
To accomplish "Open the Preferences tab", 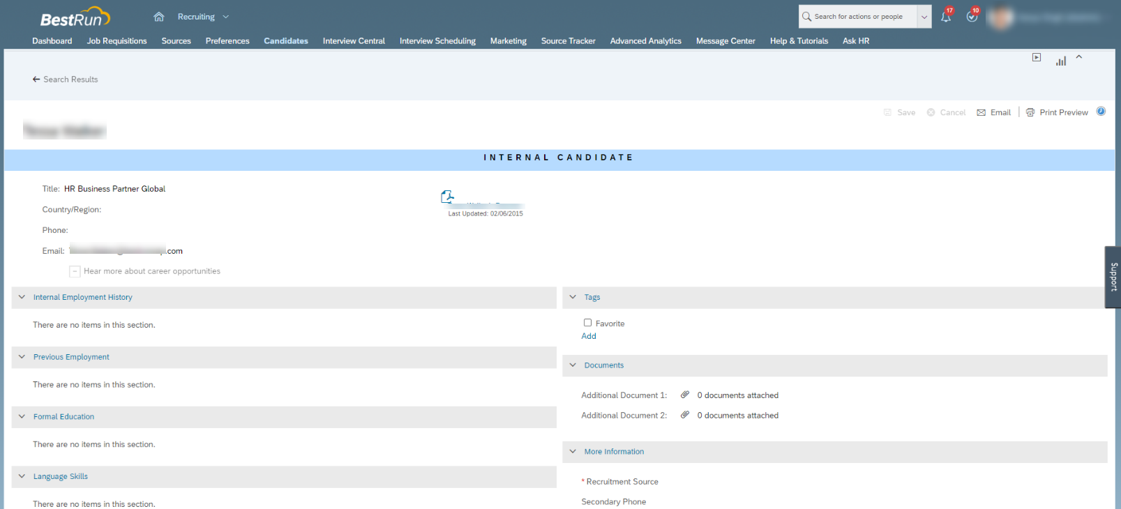I will pos(227,41).
